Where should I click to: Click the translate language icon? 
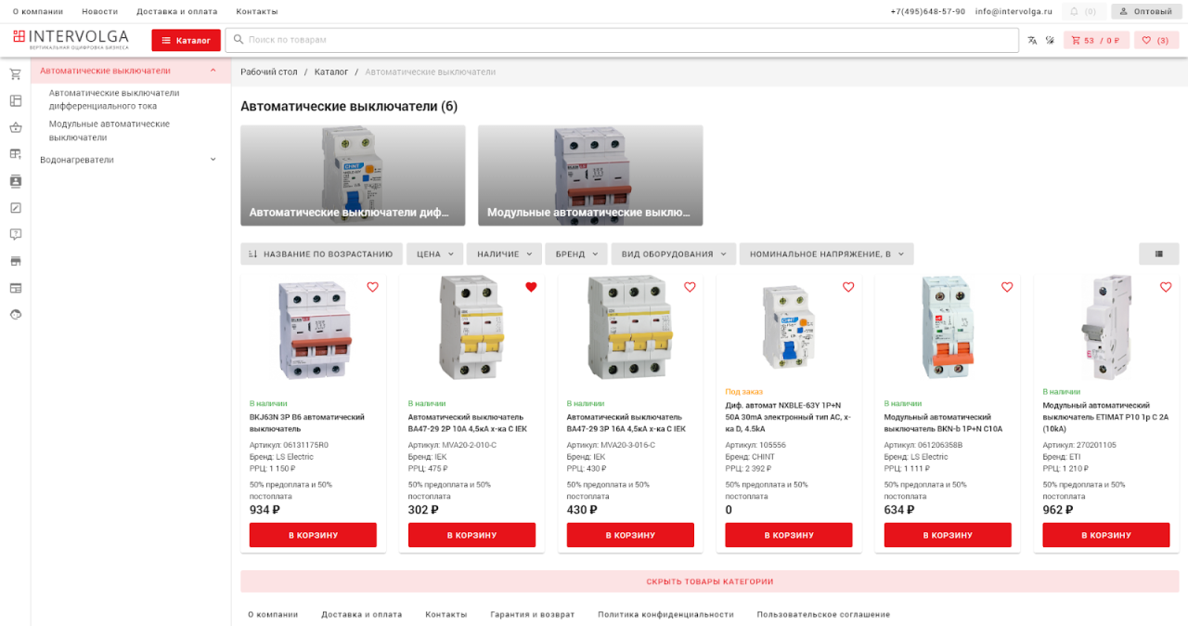tap(1032, 40)
